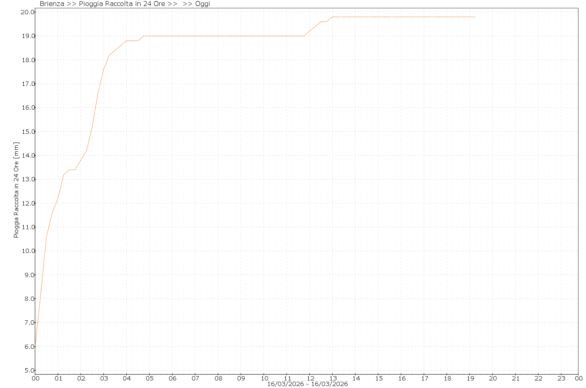Click the Oggi text in chart title
This screenshot has height=388, width=586.
coord(202,4)
